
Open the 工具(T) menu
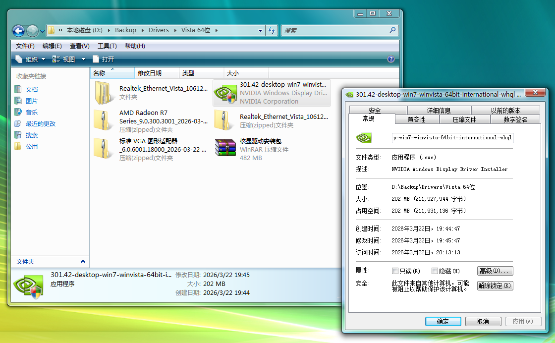107,46
